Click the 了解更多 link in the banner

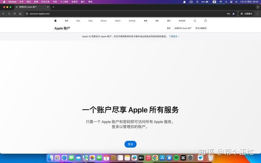(x=174, y=37)
